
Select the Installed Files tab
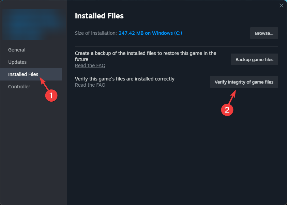point(23,74)
